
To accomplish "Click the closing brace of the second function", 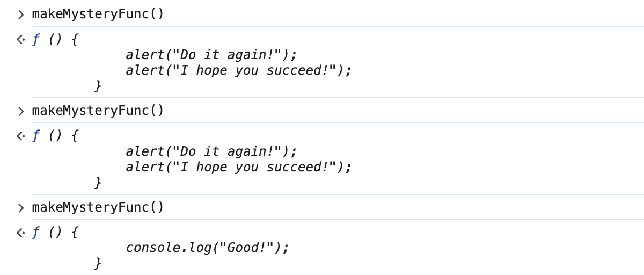I will coord(98,183).
